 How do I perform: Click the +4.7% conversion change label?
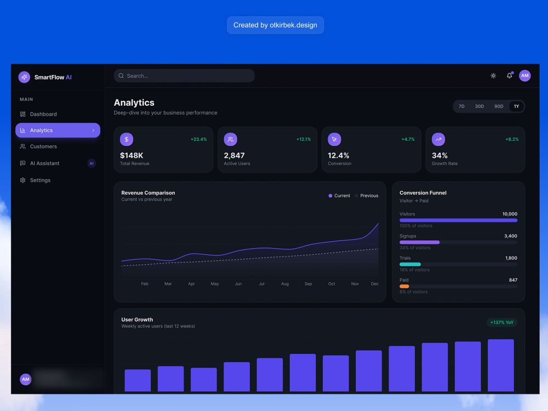coord(408,139)
